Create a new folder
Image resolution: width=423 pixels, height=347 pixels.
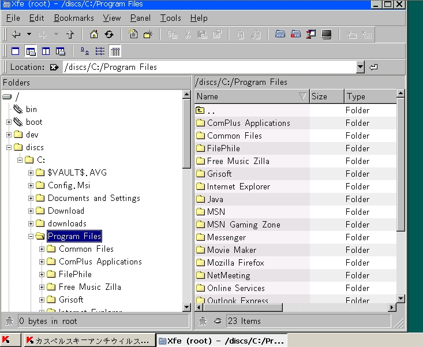point(148,34)
